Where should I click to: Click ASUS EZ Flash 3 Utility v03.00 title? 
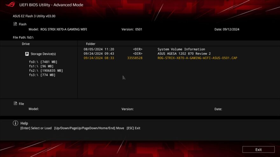point(34,16)
